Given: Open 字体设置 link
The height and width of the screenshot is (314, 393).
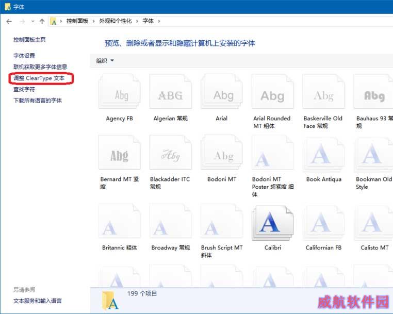Looking at the screenshot, I should tap(24, 56).
